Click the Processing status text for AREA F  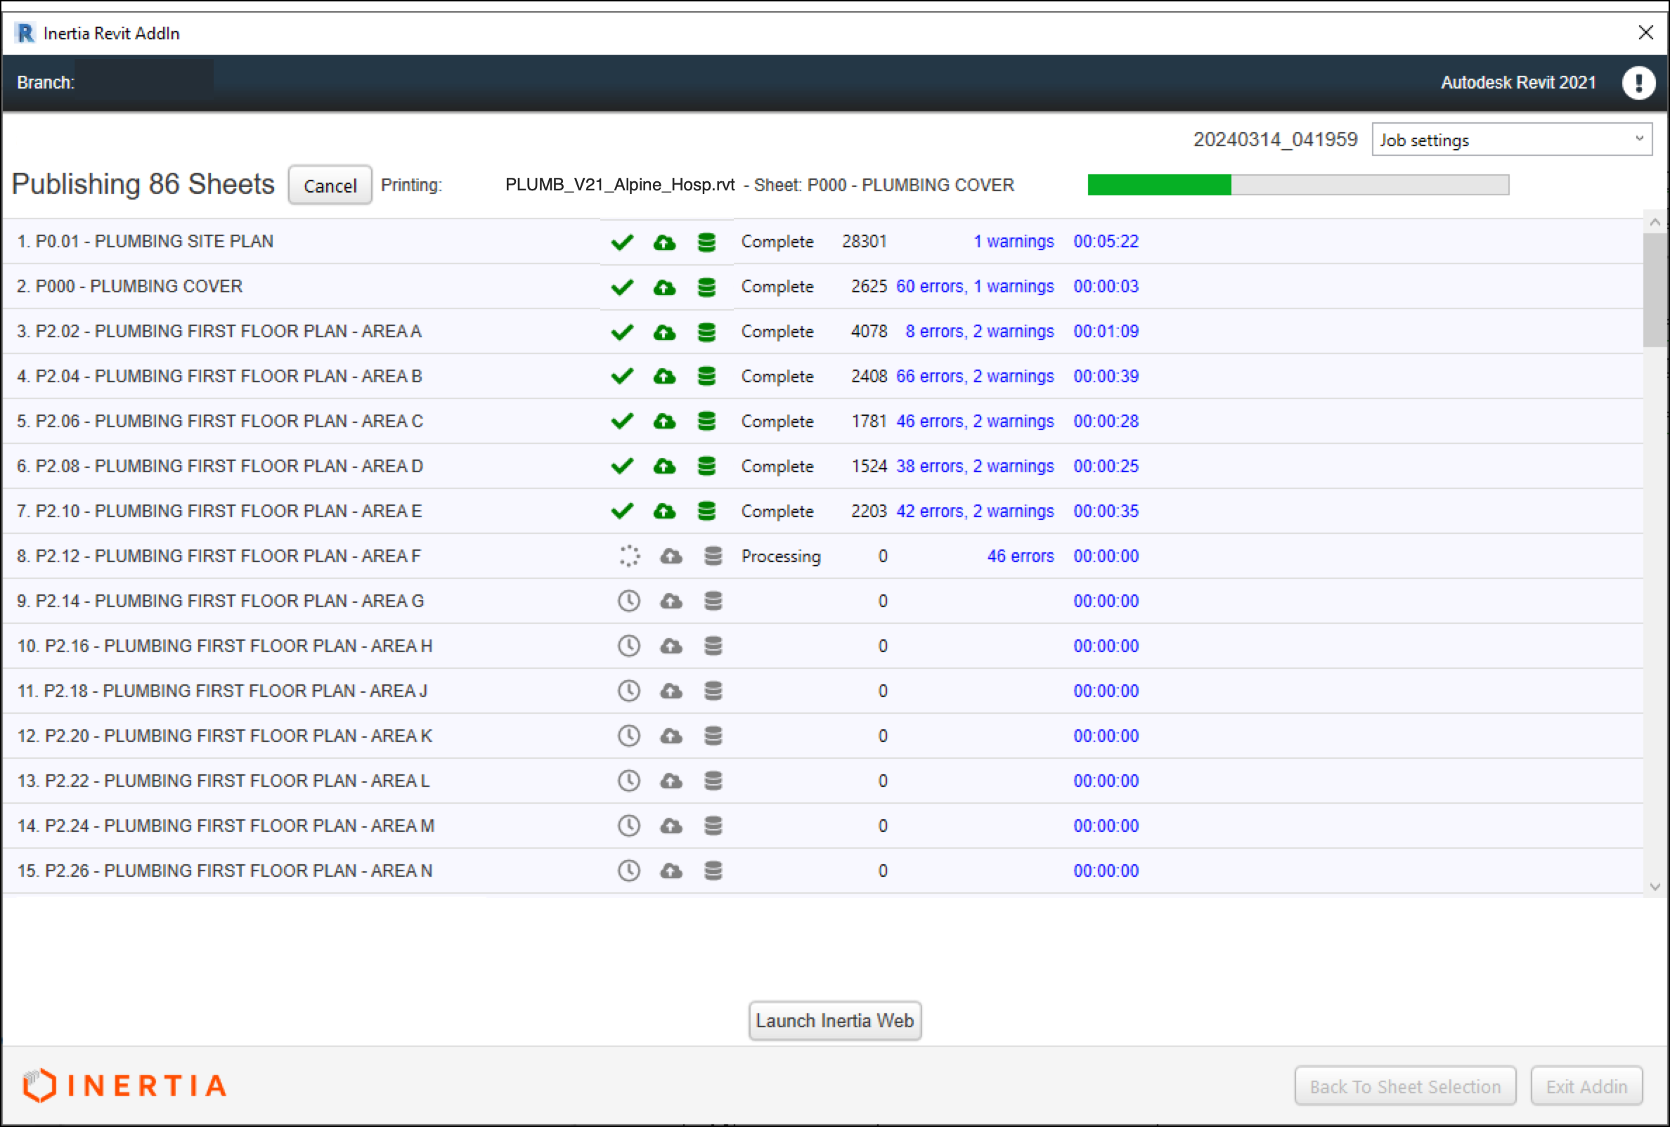780,556
